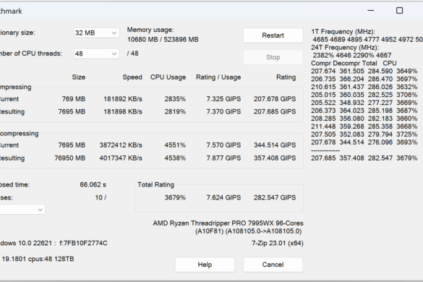Click the (A10F81) (A108105.0->A108105.0) CPU line
Viewport: 423px width, 282px height.
coord(249,231)
